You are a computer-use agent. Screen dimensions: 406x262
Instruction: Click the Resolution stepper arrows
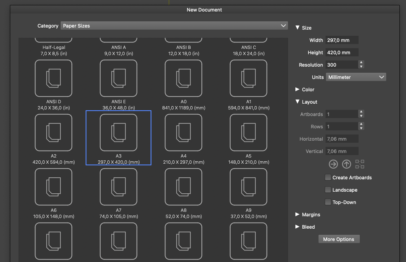click(x=361, y=65)
